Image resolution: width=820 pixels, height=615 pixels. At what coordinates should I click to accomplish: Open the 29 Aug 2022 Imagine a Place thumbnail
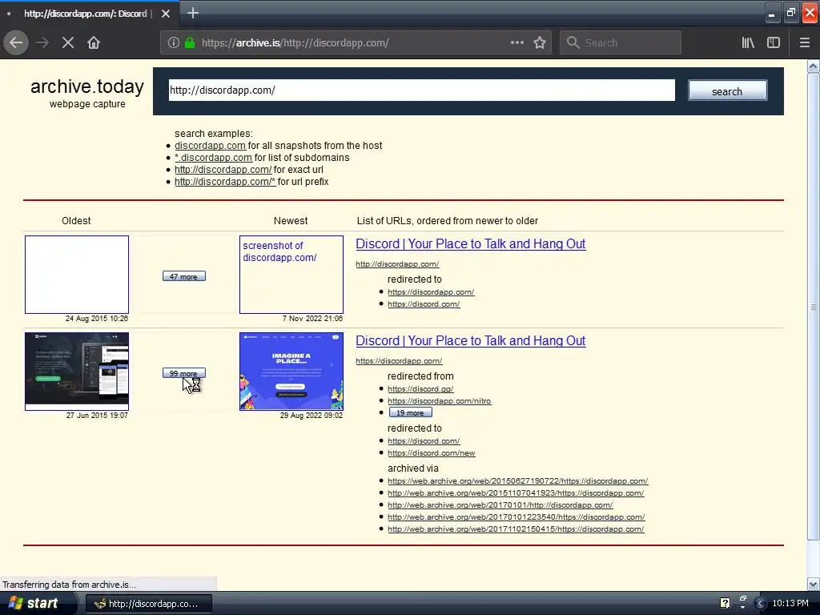pos(291,372)
